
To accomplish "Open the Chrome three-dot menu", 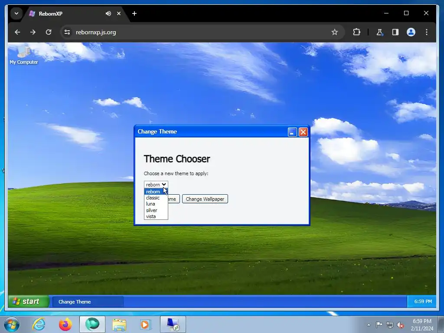I will click(427, 32).
